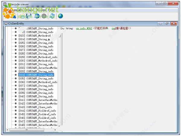Select [048] CONSTANT_InterfaceMetho entry

38,125
